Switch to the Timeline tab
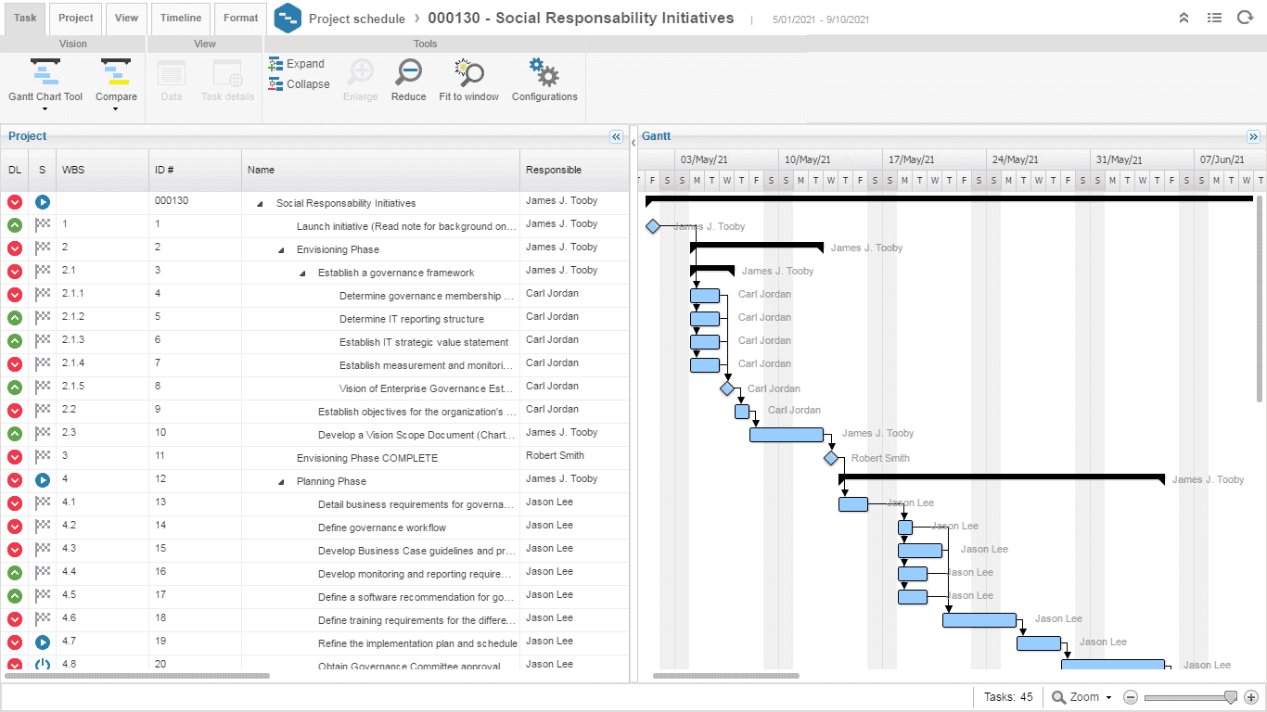The width and height of the screenshot is (1267, 712). click(181, 18)
